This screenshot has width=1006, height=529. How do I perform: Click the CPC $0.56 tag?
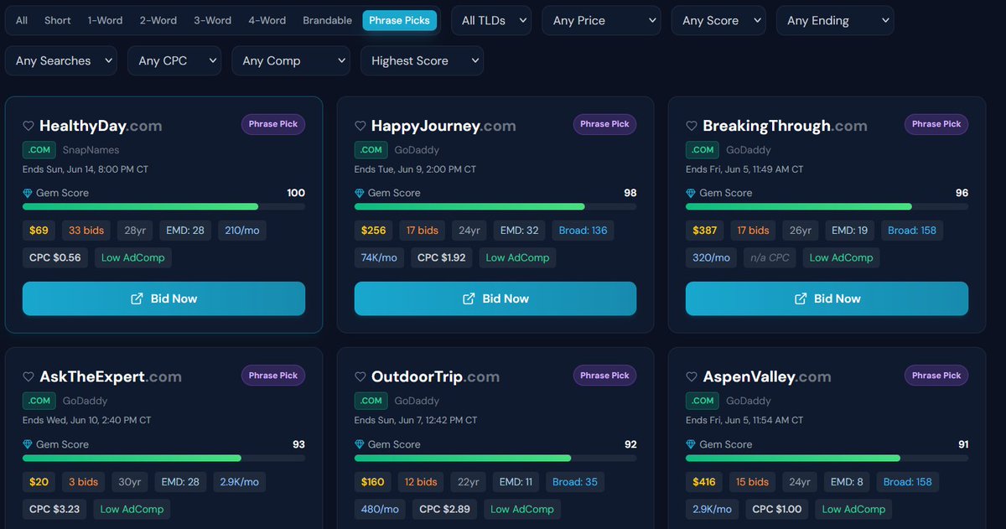point(55,257)
